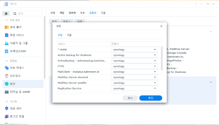The height and width of the screenshot is (125, 219).
Task: Open certificate dropdown for Replication Service
Action: click(134, 88)
